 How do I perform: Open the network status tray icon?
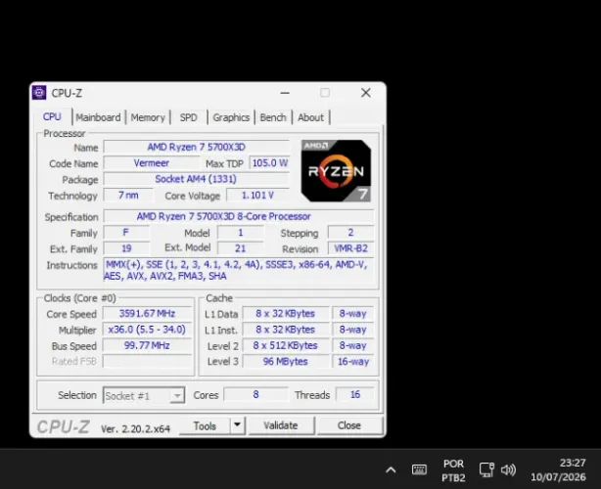point(486,469)
